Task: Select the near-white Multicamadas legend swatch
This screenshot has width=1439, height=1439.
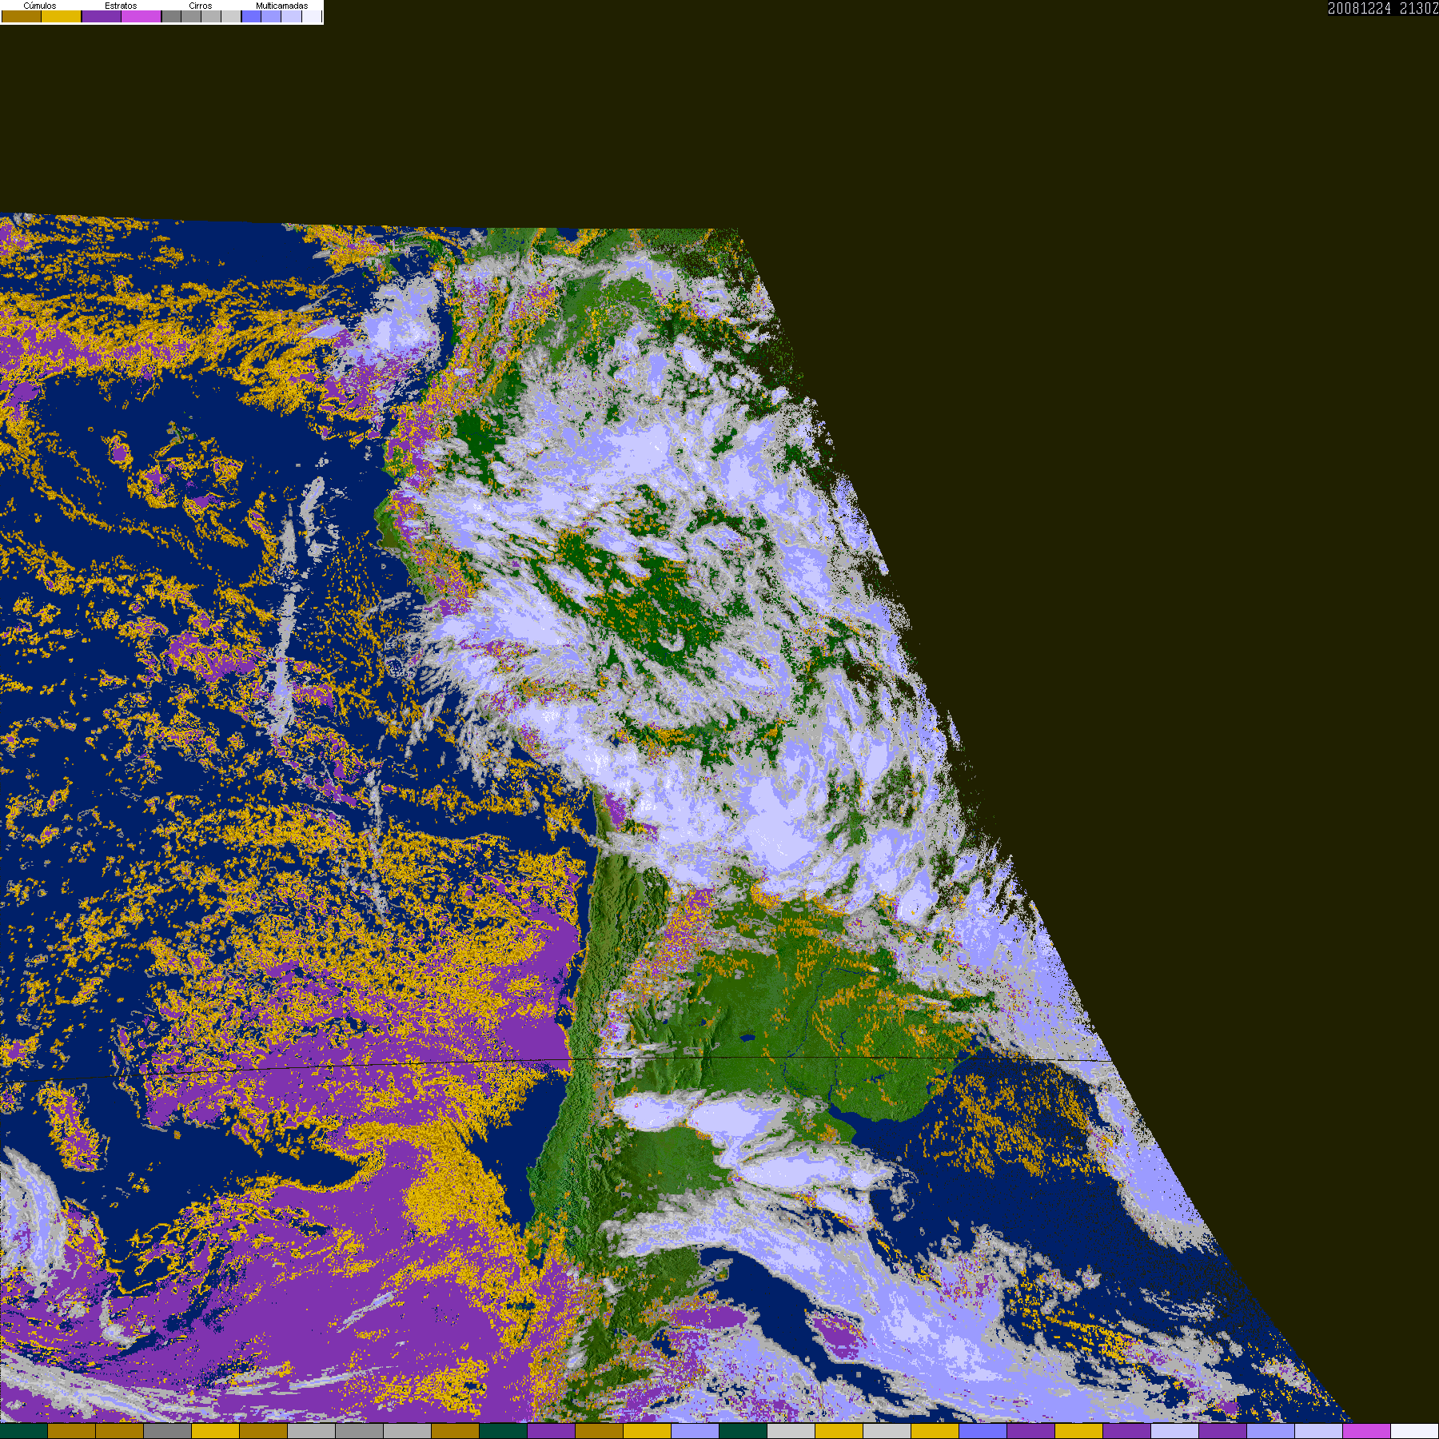Action: tap(311, 17)
